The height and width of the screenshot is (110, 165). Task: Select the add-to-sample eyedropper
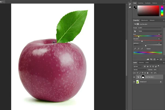[138, 49]
